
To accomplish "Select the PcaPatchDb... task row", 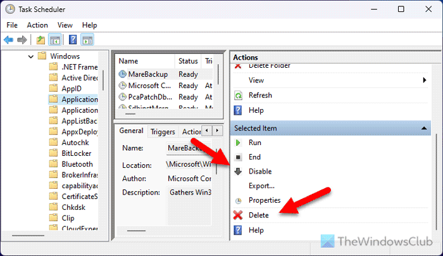I will pyautogui.click(x=165, y=97).
